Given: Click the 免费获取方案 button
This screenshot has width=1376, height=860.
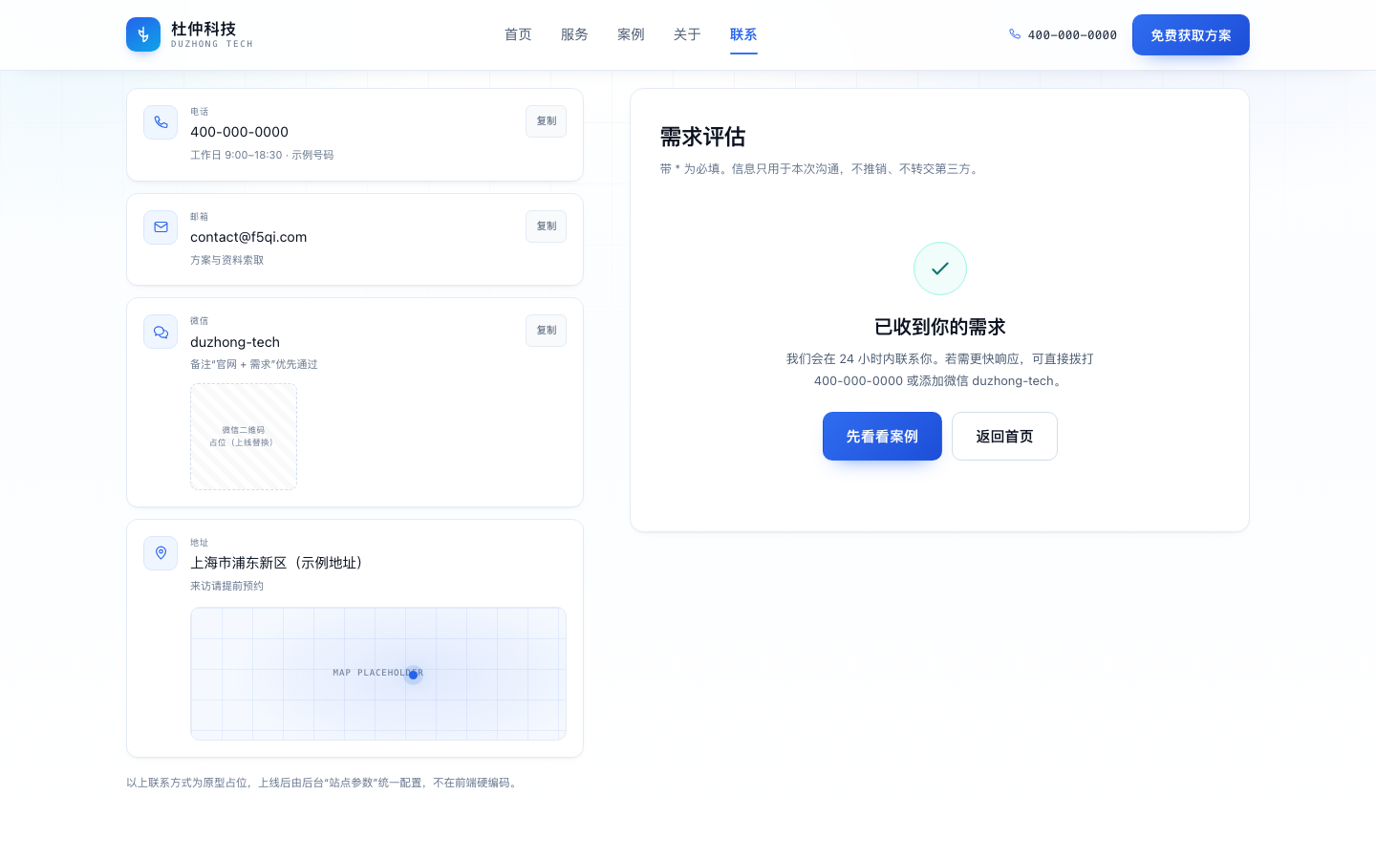Looking at the screenshot, I should click(1191, 35).
